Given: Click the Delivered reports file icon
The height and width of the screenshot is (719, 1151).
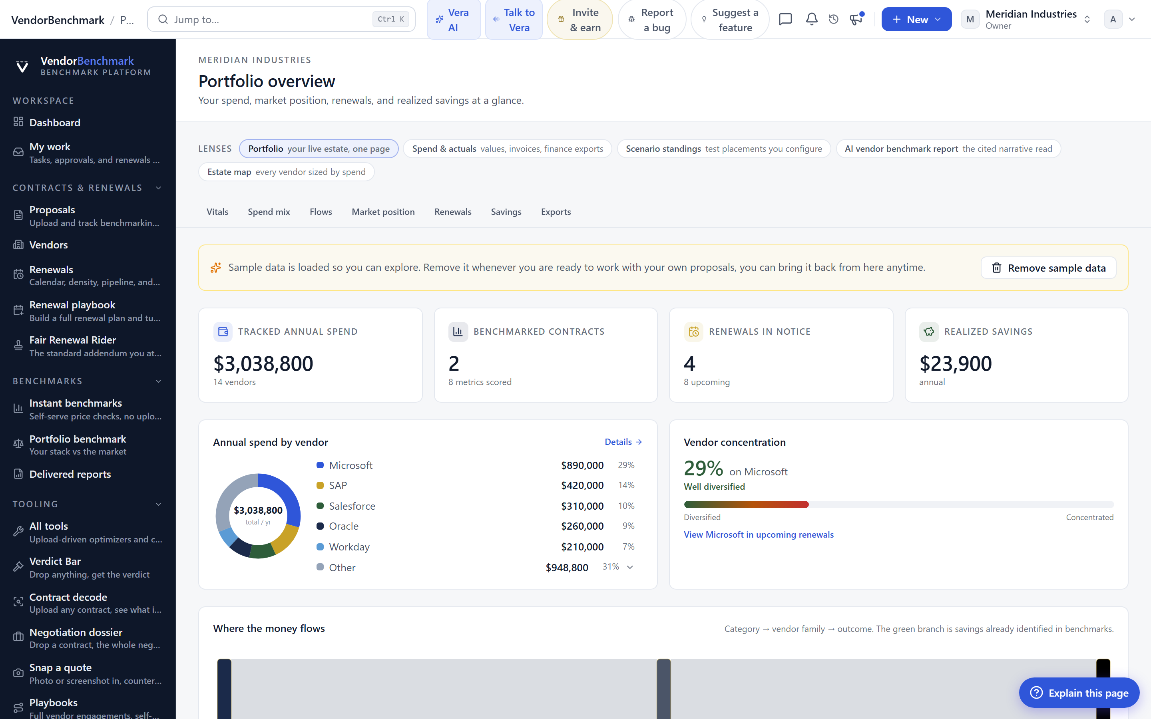Looking at the screenshot, I should (x=18, y=474).
